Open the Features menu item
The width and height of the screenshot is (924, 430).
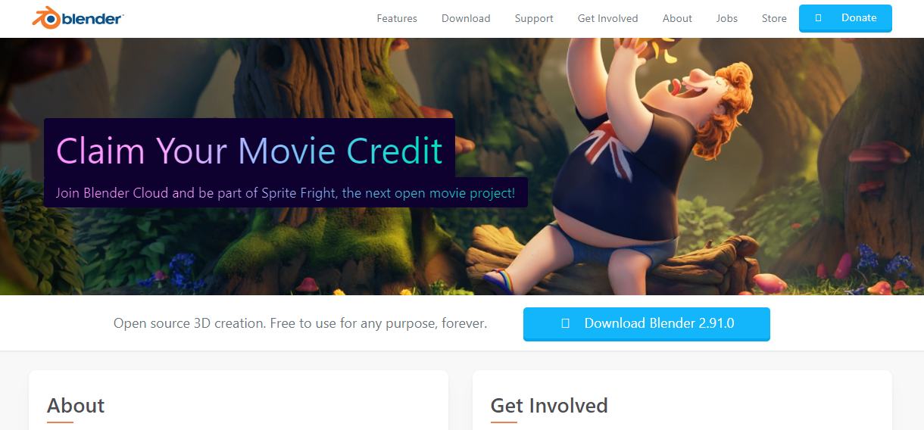(397, 18)
